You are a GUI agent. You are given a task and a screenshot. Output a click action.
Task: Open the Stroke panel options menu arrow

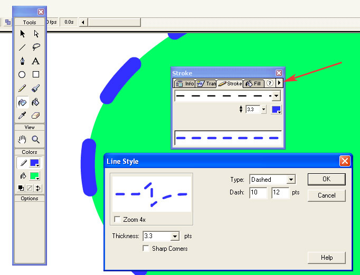click(x=279, y=83)
